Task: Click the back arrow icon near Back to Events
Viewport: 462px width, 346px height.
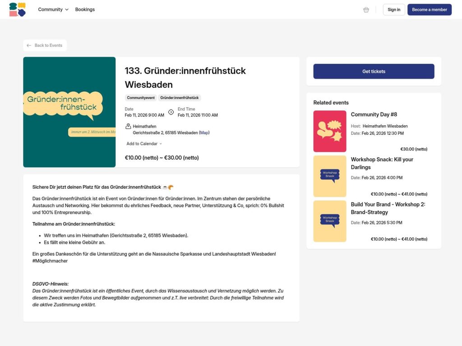Action: pos(30,45)
